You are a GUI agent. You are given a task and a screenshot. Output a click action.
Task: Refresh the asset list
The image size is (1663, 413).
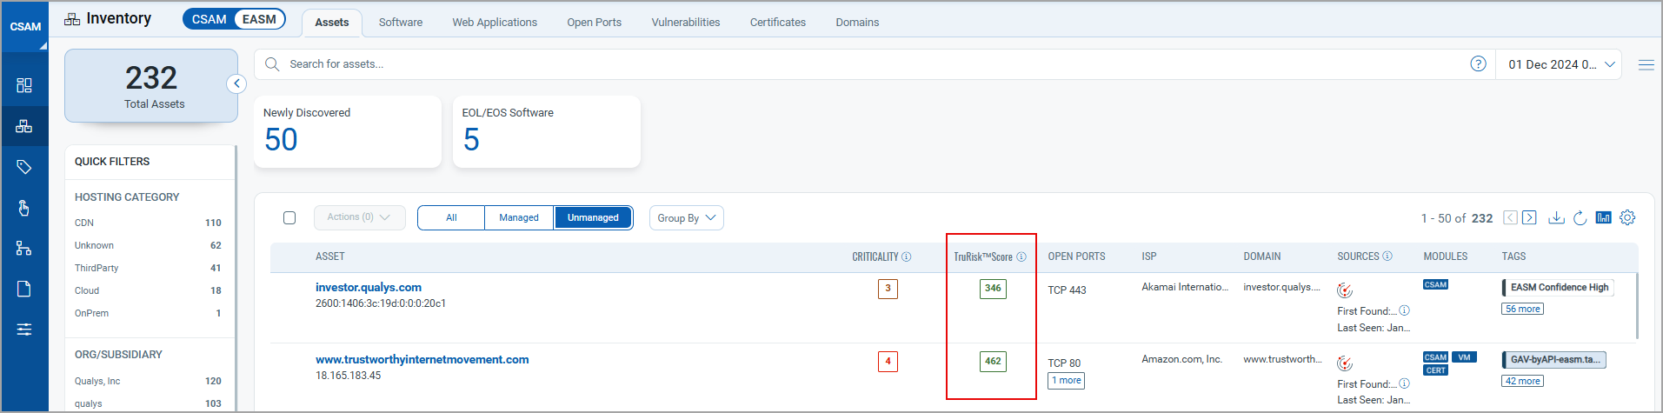coord(1580,217)
